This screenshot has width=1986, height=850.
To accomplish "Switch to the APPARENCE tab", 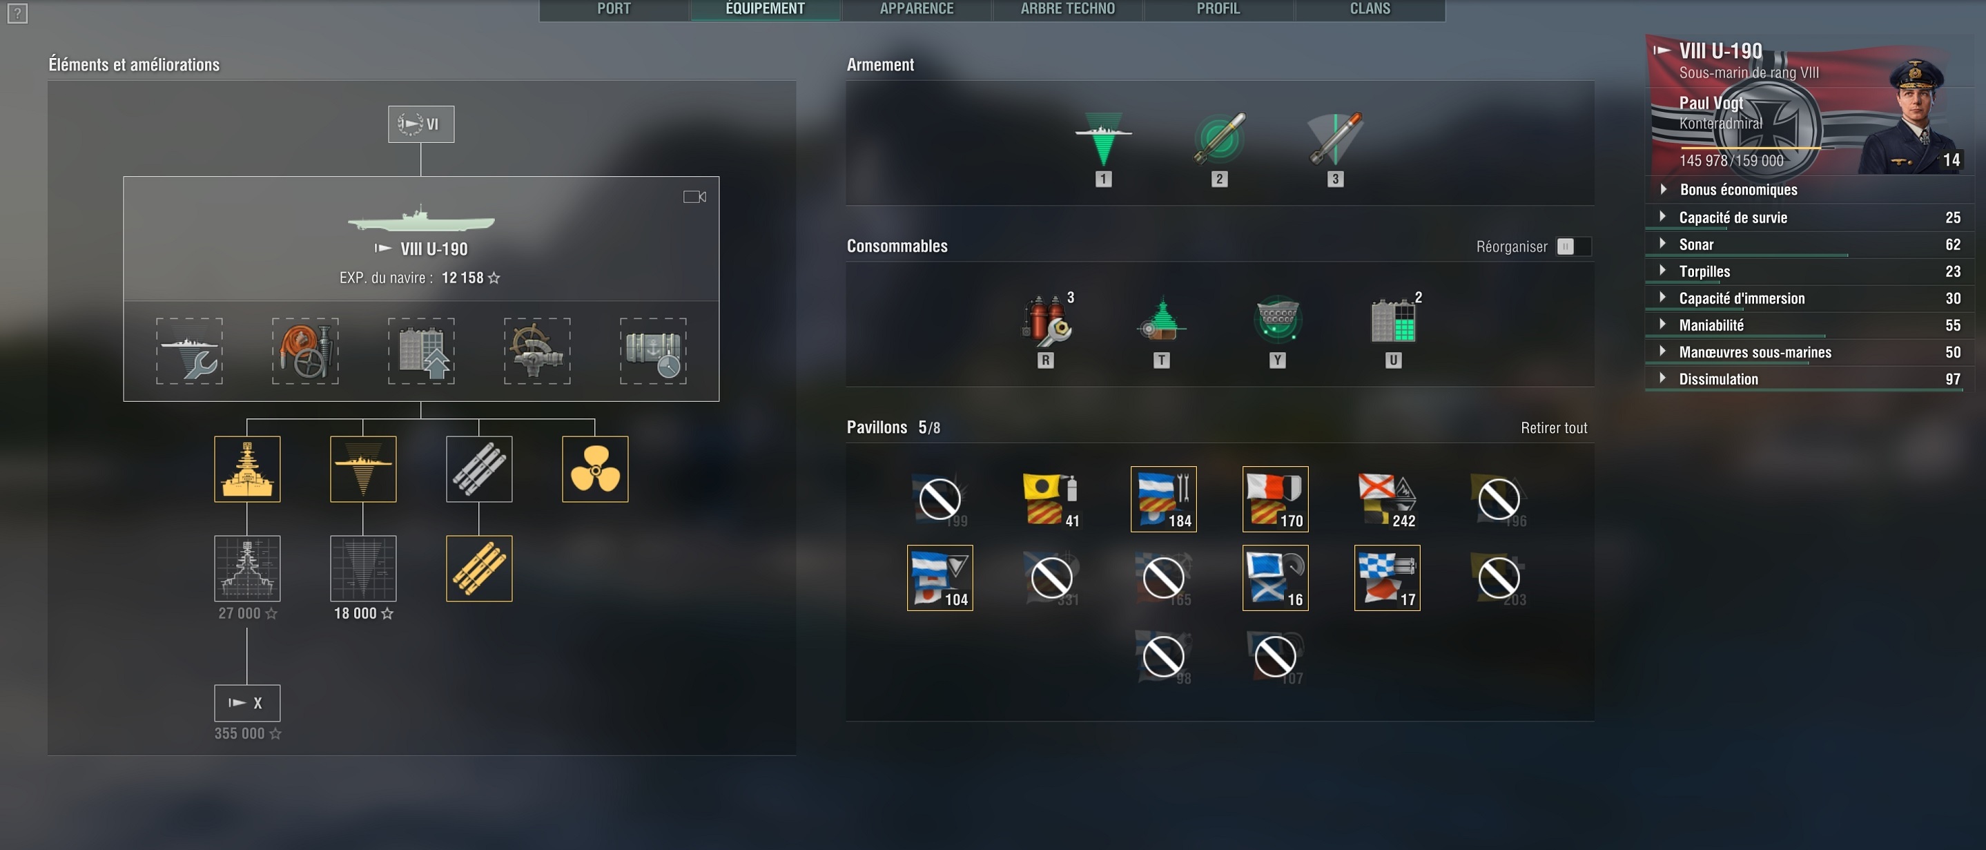I will [916, 9].
